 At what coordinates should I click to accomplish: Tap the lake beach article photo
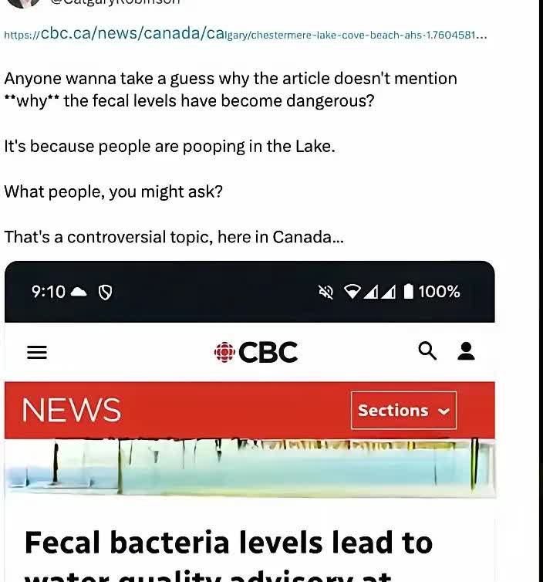point(250,467)
